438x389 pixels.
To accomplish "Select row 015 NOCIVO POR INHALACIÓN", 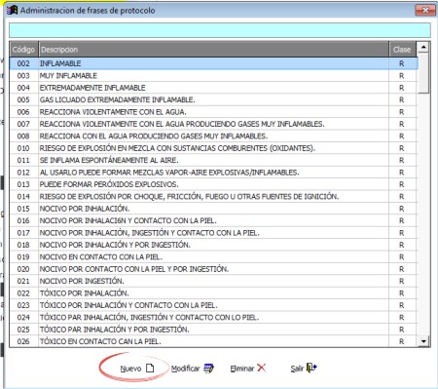I will tap(213, 209).
